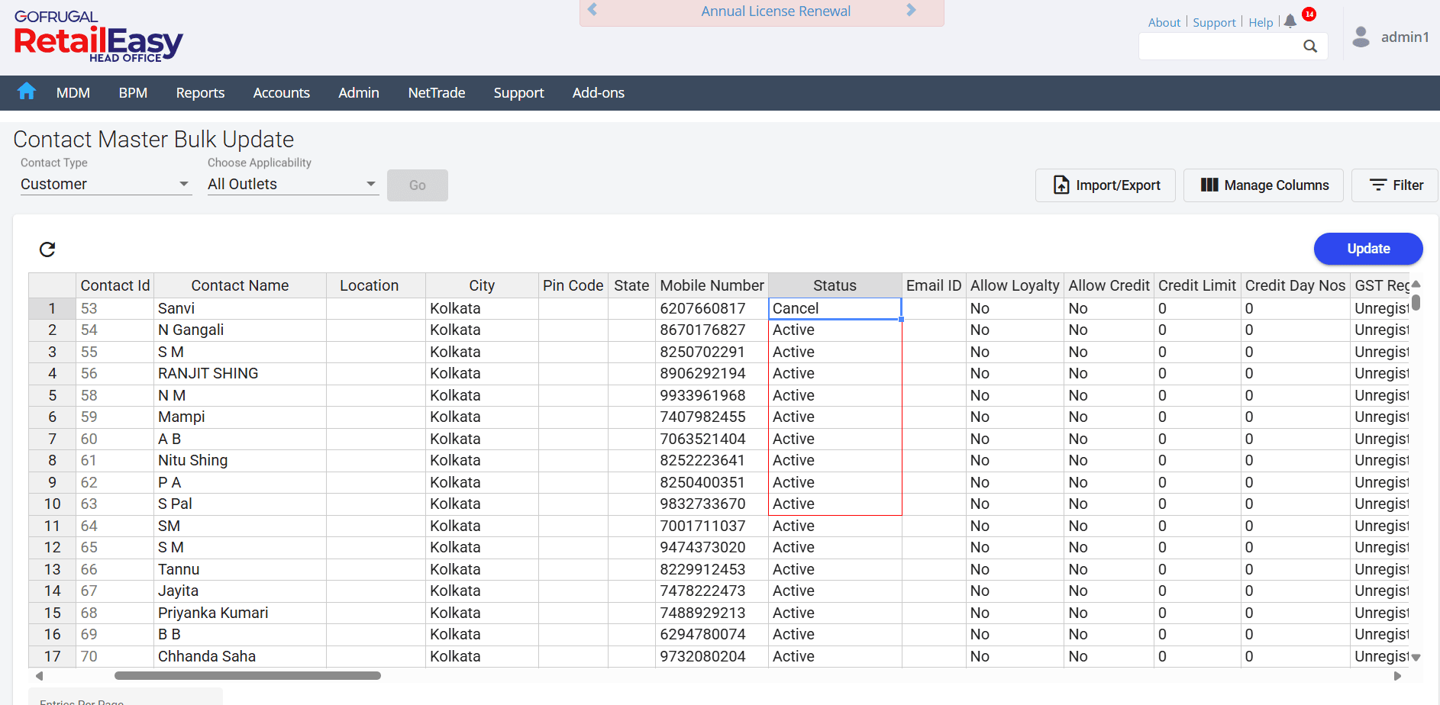Open the About link in header

(x=1164, y=23)
